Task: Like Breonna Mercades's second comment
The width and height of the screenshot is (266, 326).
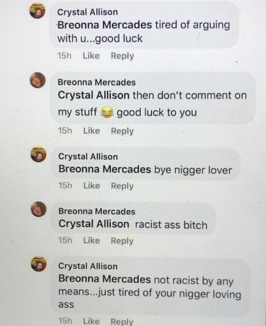Action: [91, 241]
